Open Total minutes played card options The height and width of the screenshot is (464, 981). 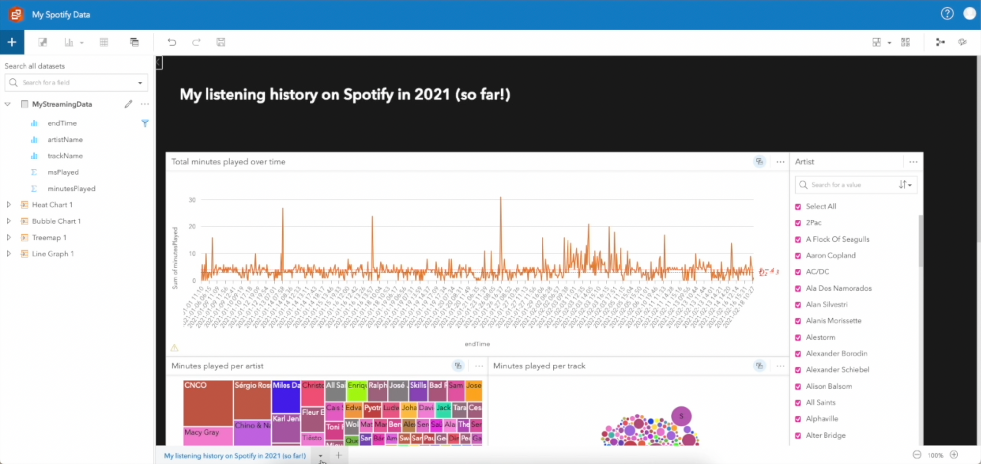pos(780,162)
